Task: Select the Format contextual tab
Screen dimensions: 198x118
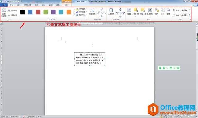Action: point(67,5)
